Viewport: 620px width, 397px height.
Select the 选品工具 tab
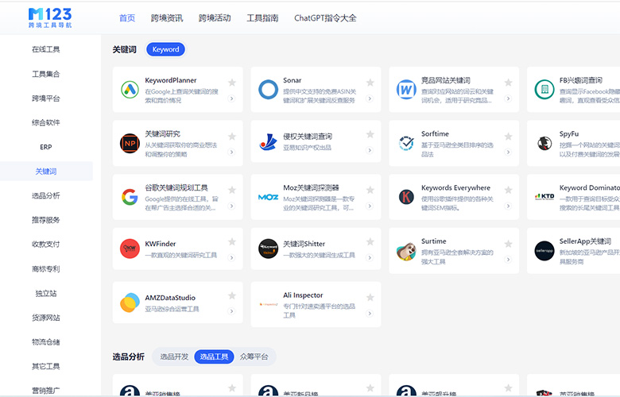(x=214, y=357)
